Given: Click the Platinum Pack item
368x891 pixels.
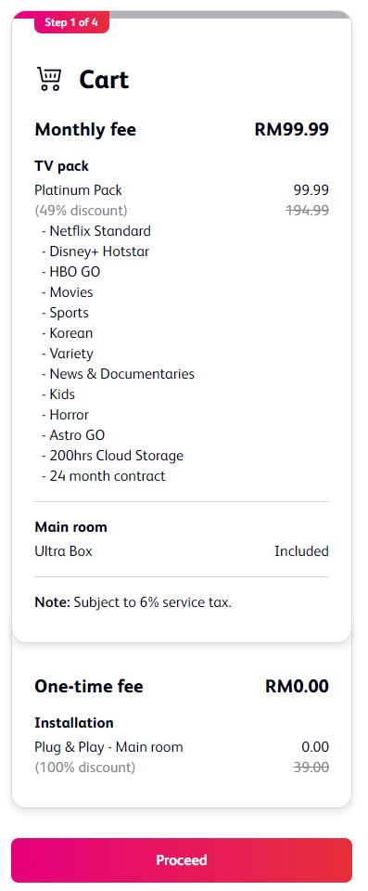Looking at the screenshot, I should [79, 190].
